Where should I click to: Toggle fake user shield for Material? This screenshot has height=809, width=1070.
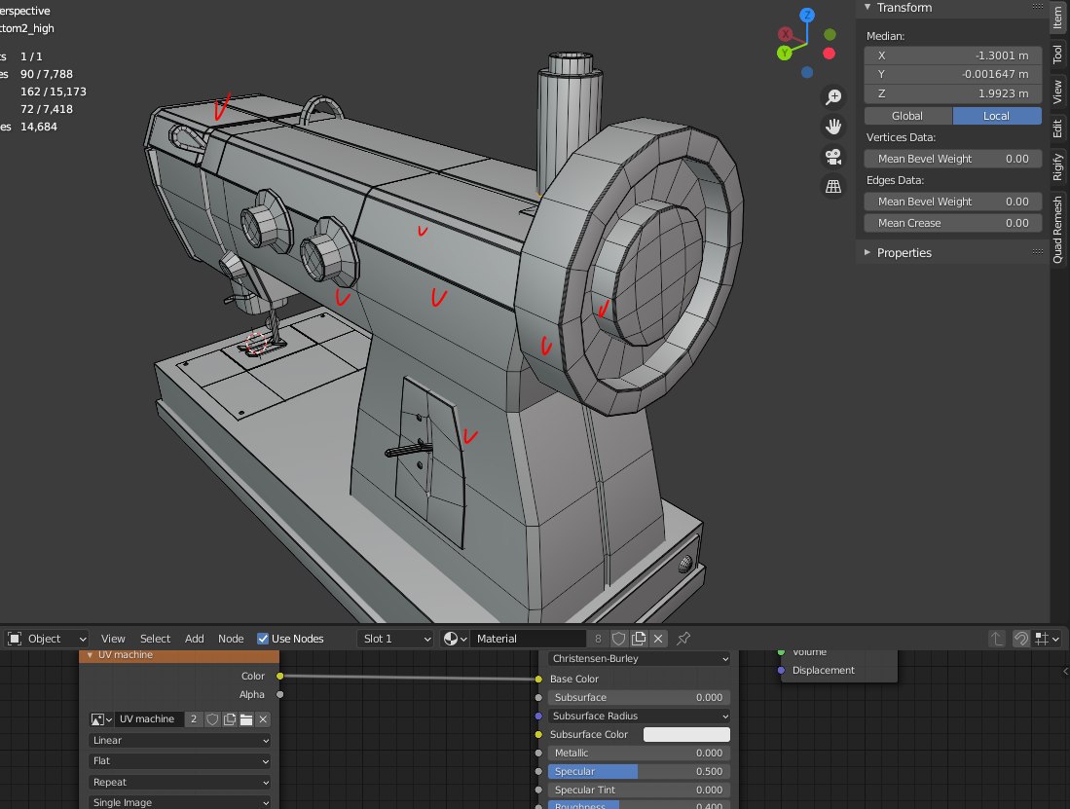click(619, 639)
